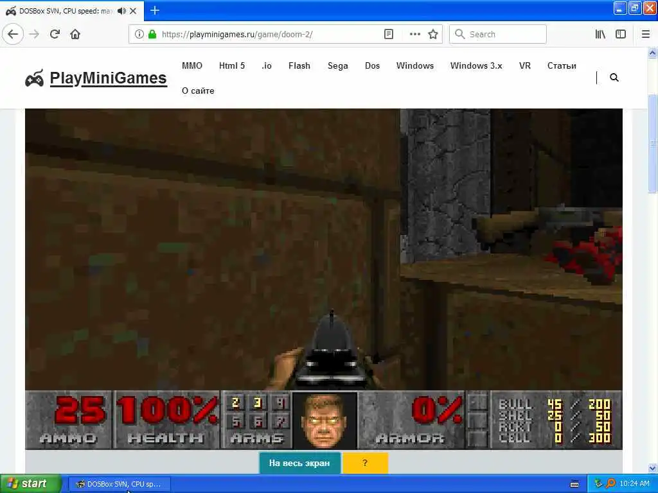Click the first system tray icon
Image resolution: width=658 pixels, height=493 pixels.
(598, 483)
